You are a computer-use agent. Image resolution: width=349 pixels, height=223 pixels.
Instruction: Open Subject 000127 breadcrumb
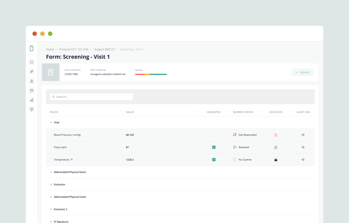pyautogui.click(x=104, y=49)
